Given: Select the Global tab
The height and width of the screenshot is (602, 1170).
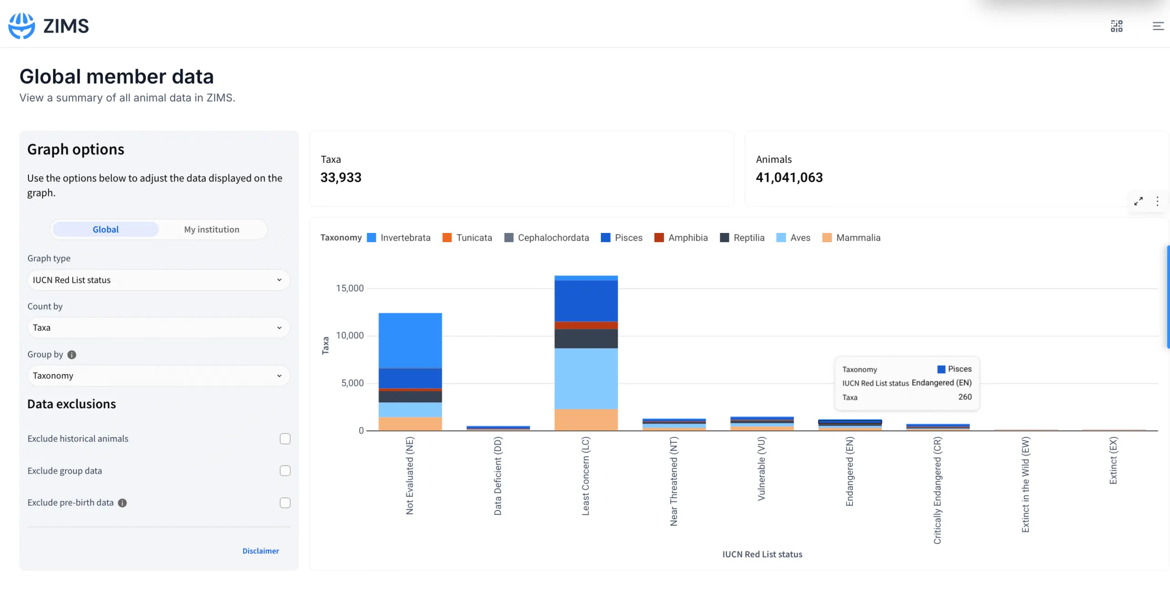Looking at the screenshot, I should pyautogui.click(x=105, y=229).
